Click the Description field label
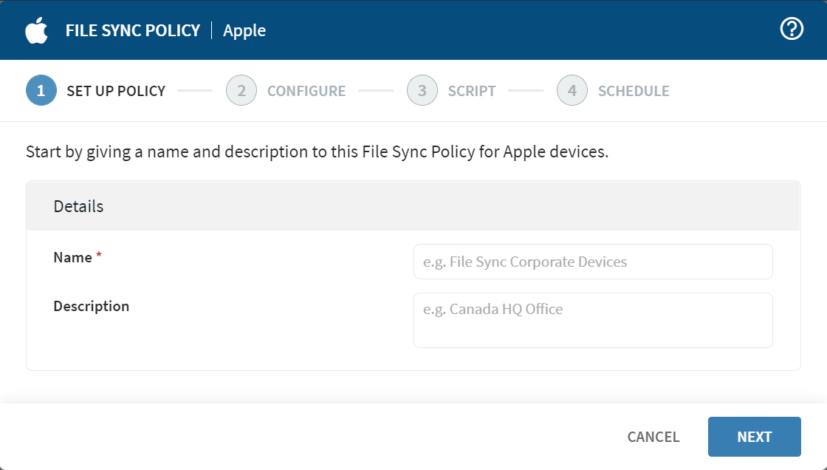 (x=91, y=306)
